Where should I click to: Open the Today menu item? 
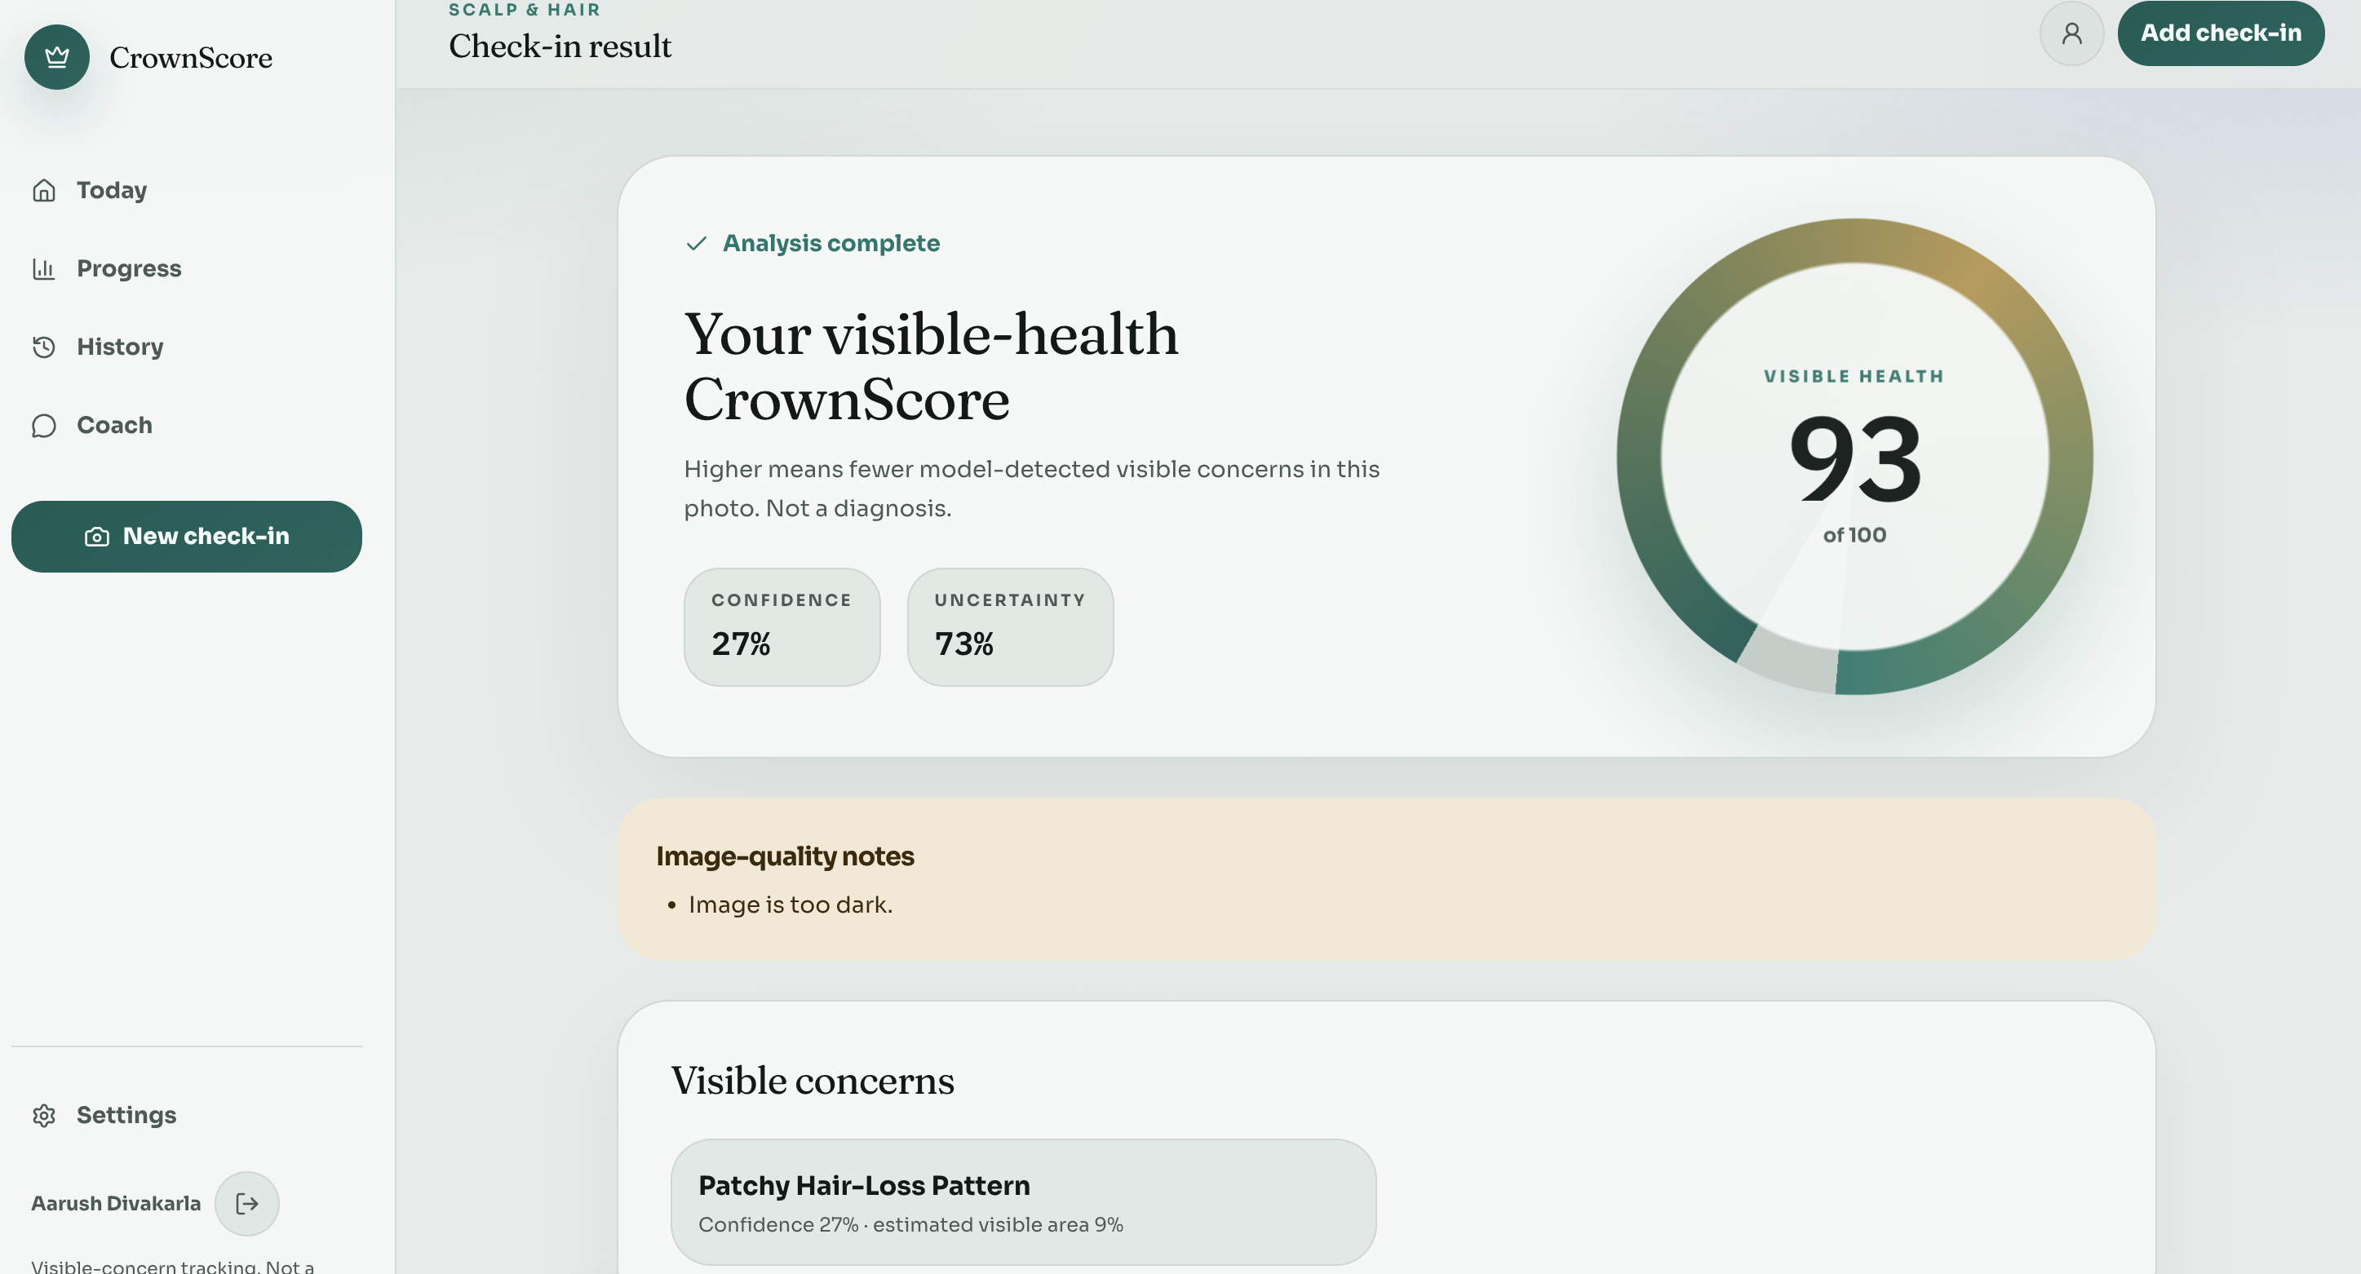[x=187, y=191]
